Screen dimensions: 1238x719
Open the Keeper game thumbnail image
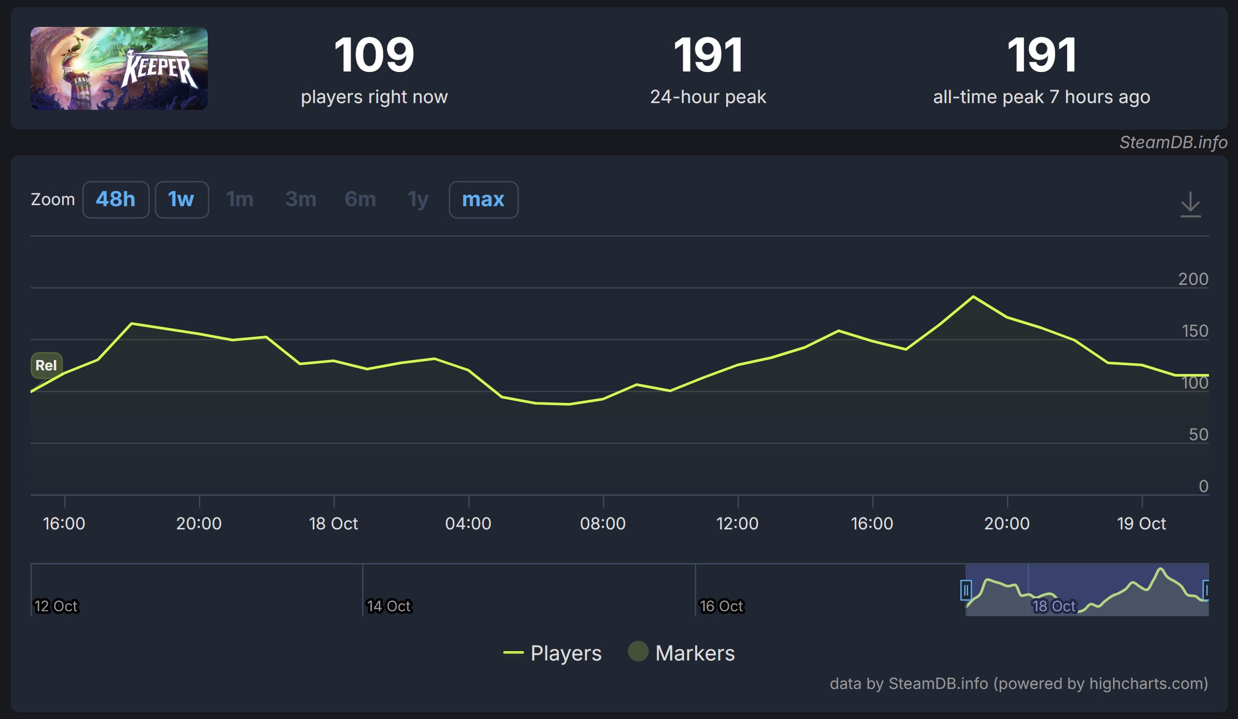tap(119, 68)
